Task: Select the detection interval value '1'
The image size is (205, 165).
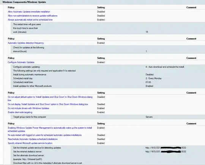Action: [x=146, y=51]
